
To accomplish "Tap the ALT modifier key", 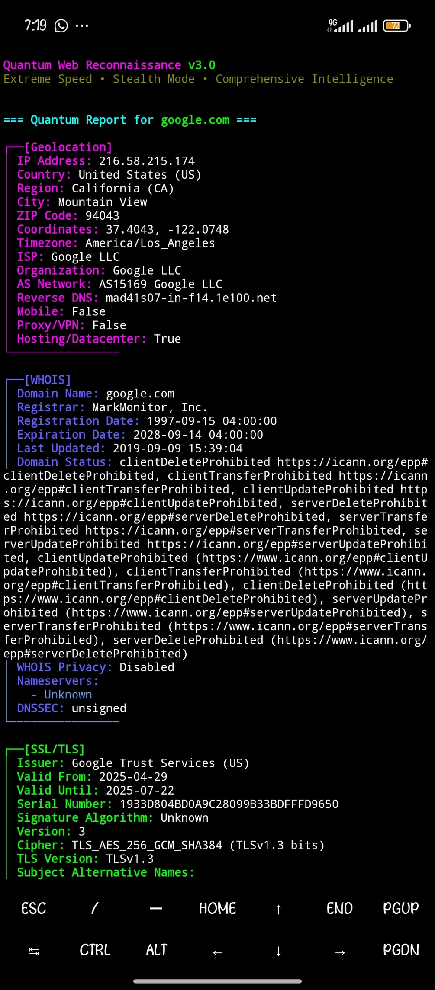I will 156,950.
